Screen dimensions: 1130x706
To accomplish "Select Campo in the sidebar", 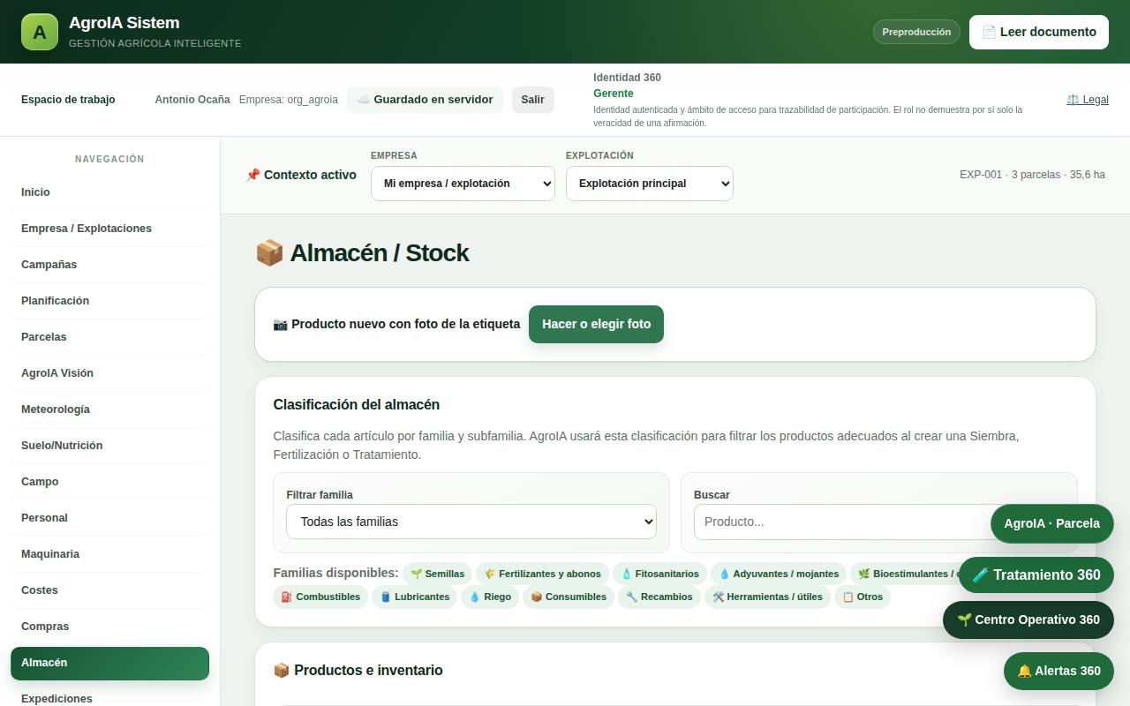I will (x=109, y=482).
